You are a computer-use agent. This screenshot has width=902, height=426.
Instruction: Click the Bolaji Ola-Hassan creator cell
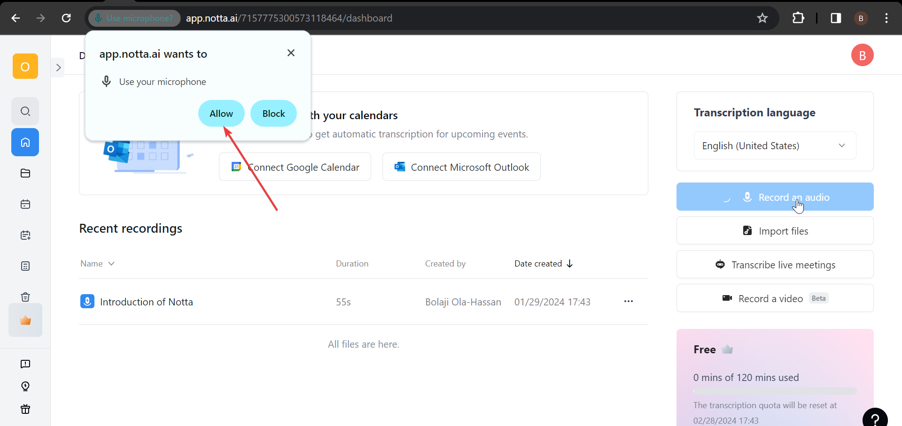coord(463,302)
